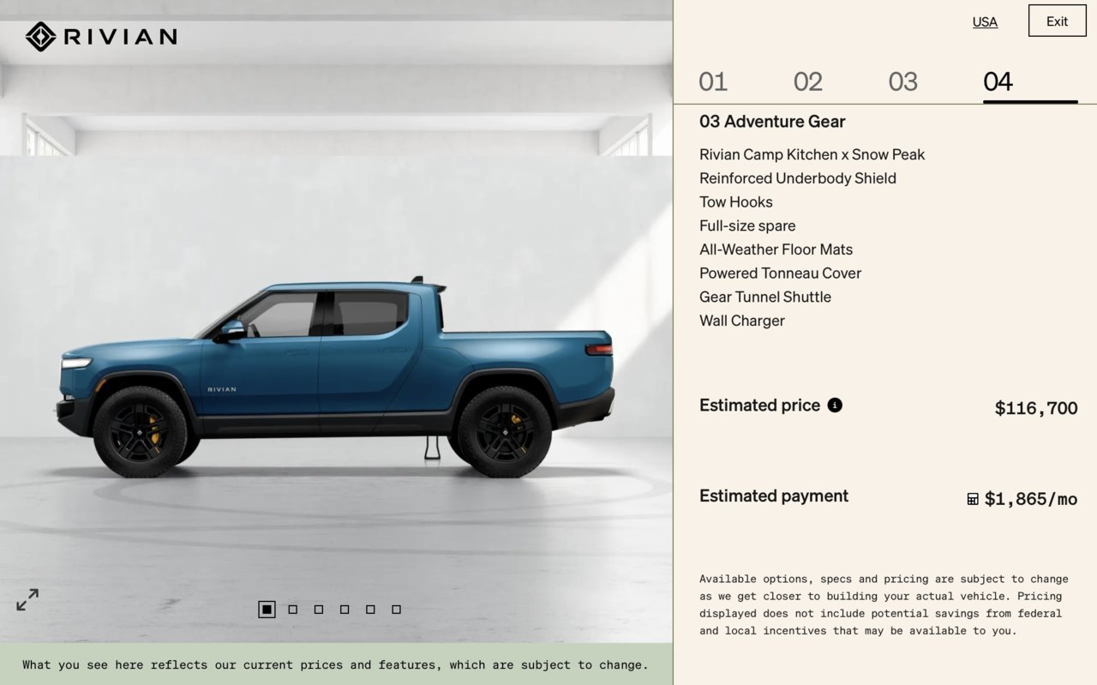The image size is (1097, 685).
Task: Go to step 01 tab
Action: click(x=713, y=81)
